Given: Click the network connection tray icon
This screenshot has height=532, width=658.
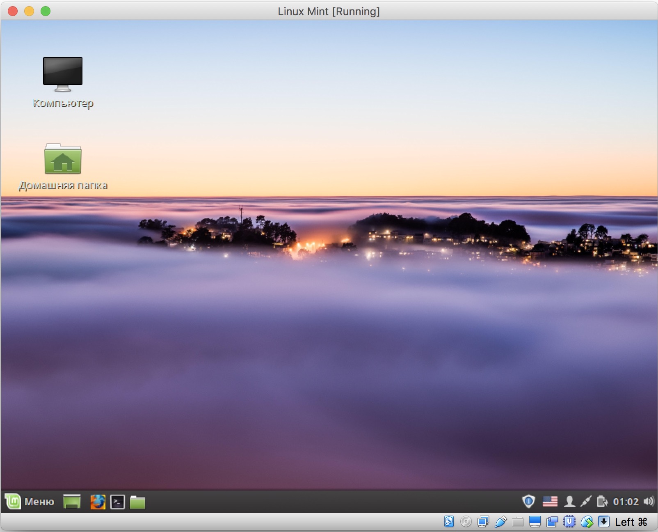Looking at the screenshot, I should pos(586,502).
